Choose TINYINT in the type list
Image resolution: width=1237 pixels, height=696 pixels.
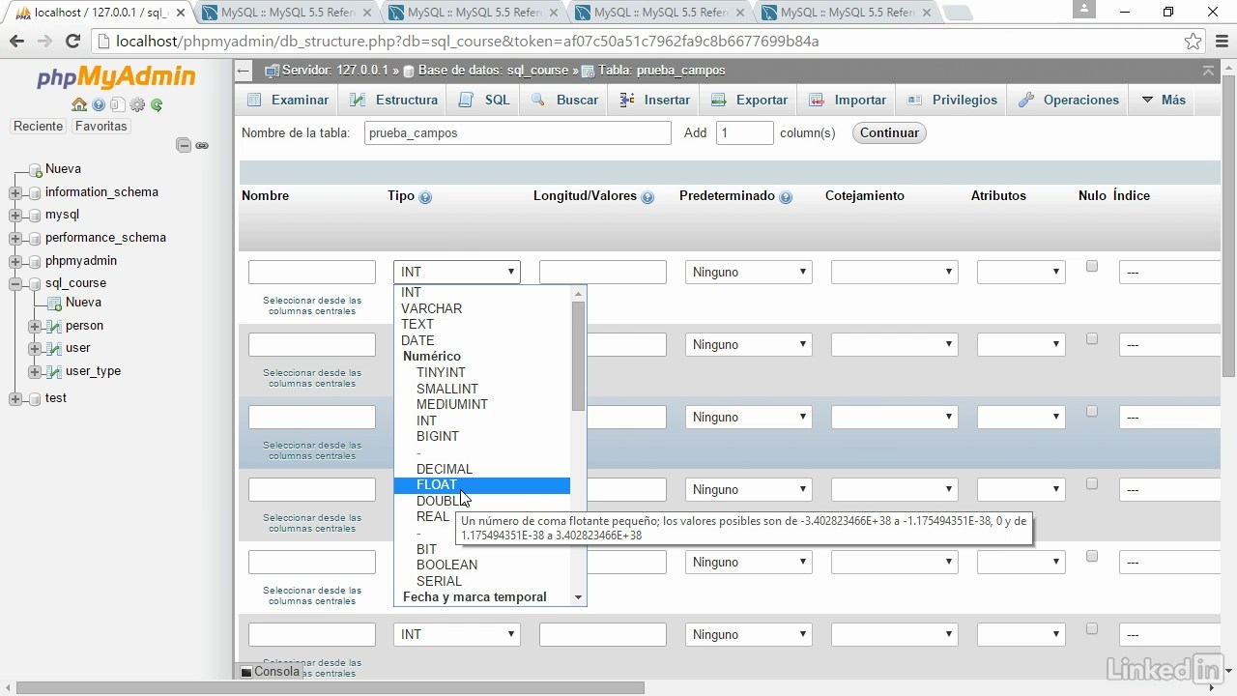481,372
